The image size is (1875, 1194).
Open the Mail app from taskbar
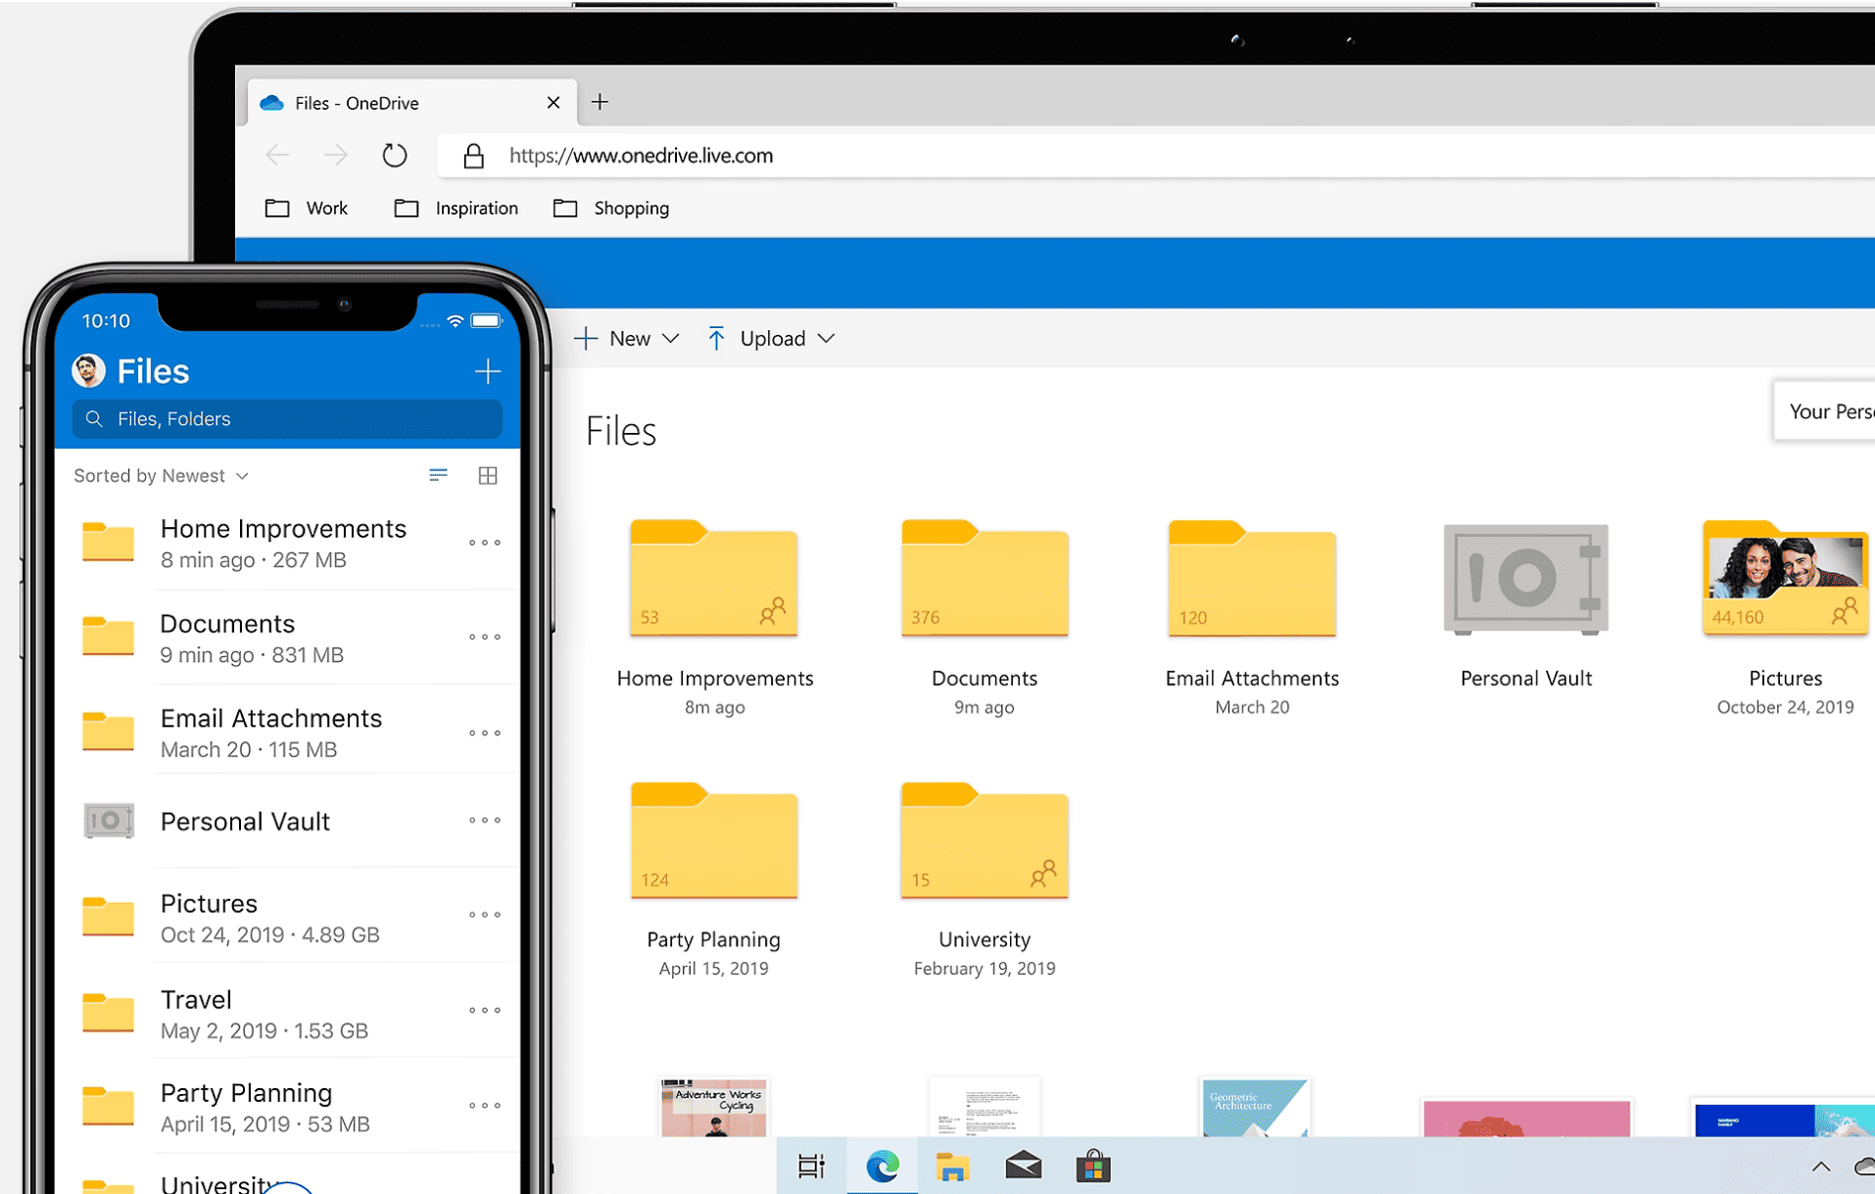1023,1167
